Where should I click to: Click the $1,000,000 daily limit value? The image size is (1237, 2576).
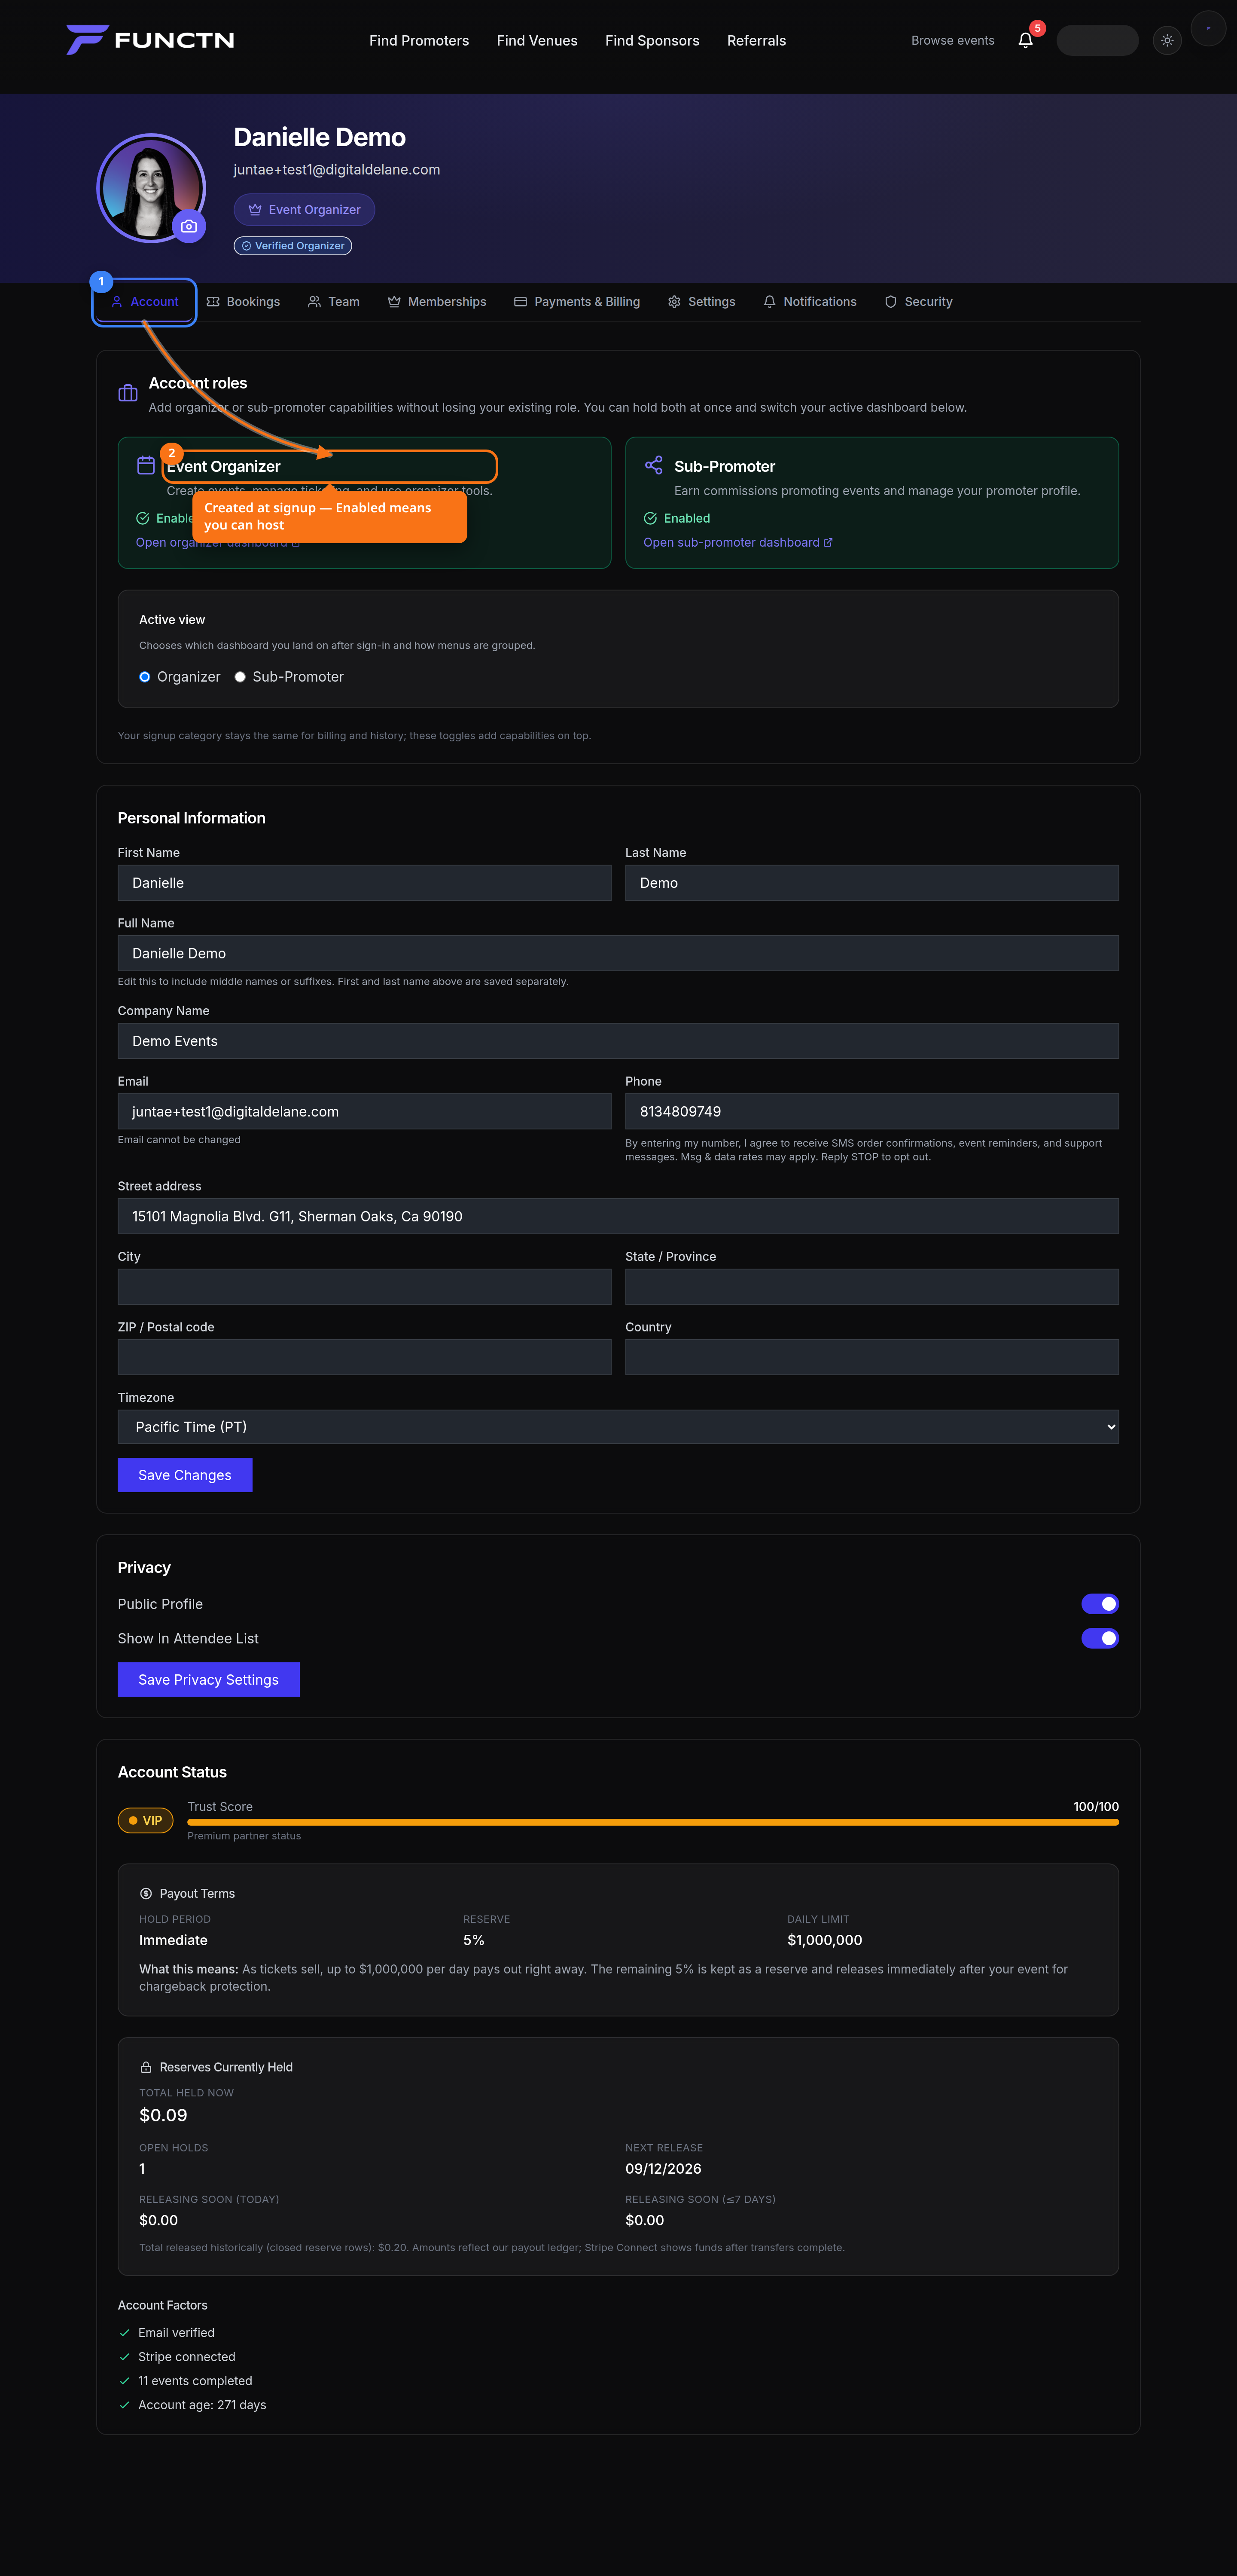[824, 1940]
